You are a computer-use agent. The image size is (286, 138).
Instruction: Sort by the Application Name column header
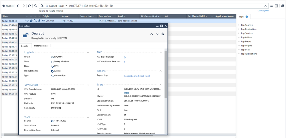point(224,16)
